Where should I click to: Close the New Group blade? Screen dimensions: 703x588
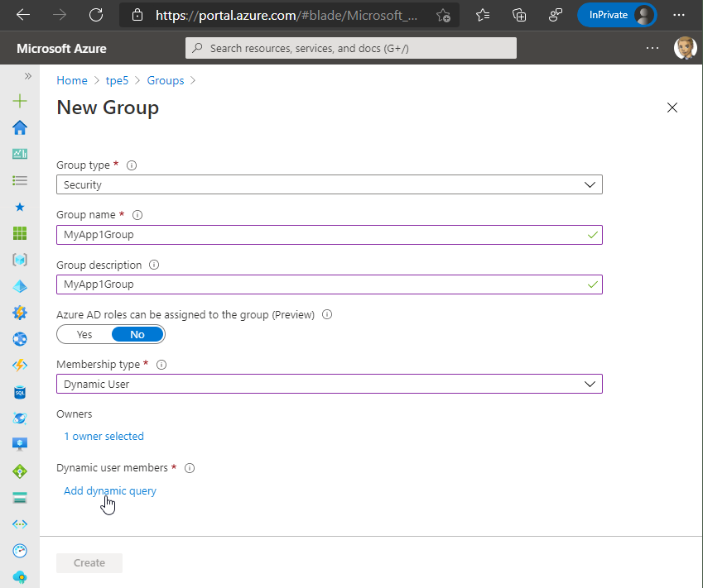point(672,108)
